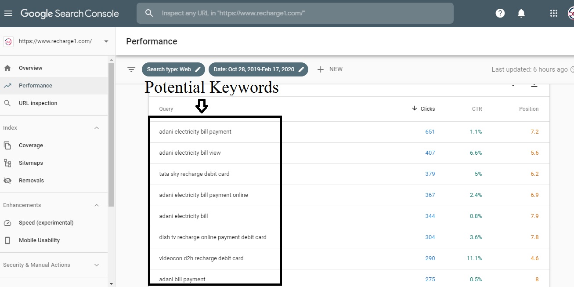Click the CTR column header

(x=477, y=109)
